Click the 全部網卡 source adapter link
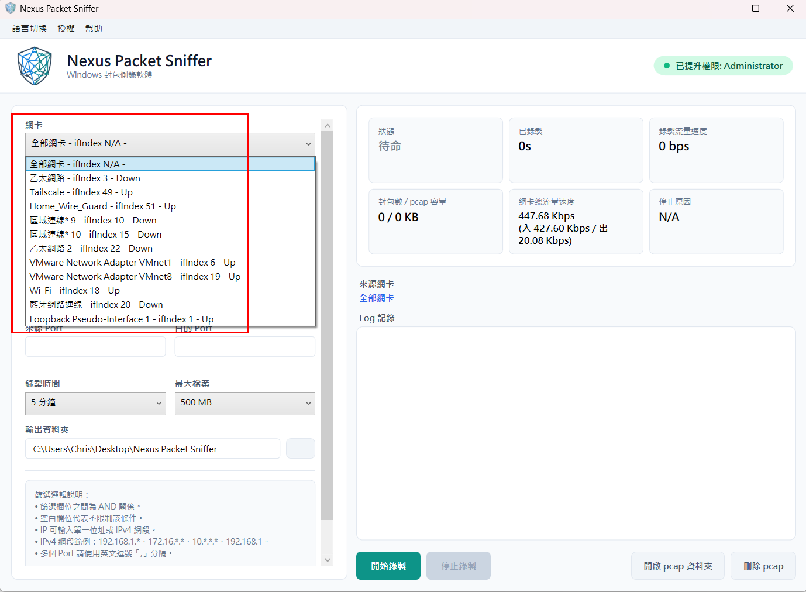Viewport: 806px width, 592px height. (x=377, y=298)
